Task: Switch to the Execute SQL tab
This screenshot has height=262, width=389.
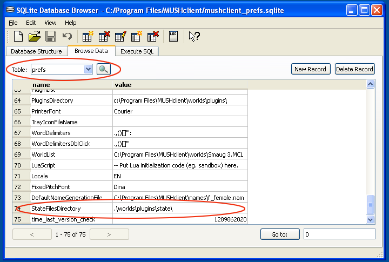Action: [137, 51]
